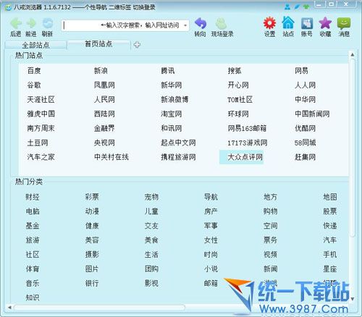Click the Refresh (刷新) icon
This screenshot has width=362, height=317.
click(48, 23)
